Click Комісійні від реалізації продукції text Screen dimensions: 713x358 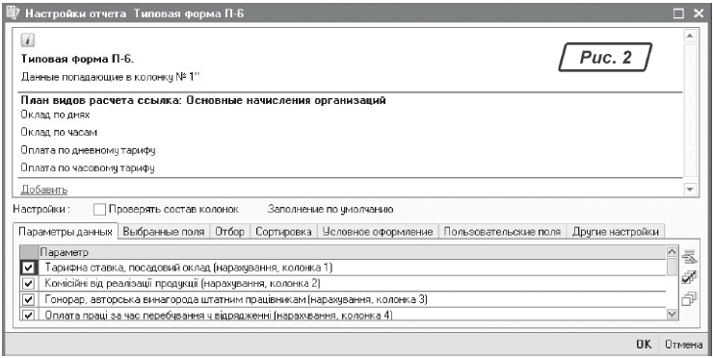point(183,284)
